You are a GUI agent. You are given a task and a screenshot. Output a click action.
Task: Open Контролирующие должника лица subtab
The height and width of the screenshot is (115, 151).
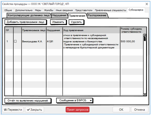click(x=29, y=15)
